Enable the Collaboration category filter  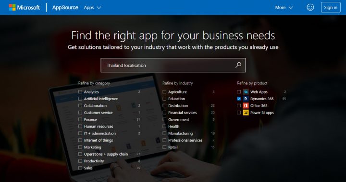point(80,105)
